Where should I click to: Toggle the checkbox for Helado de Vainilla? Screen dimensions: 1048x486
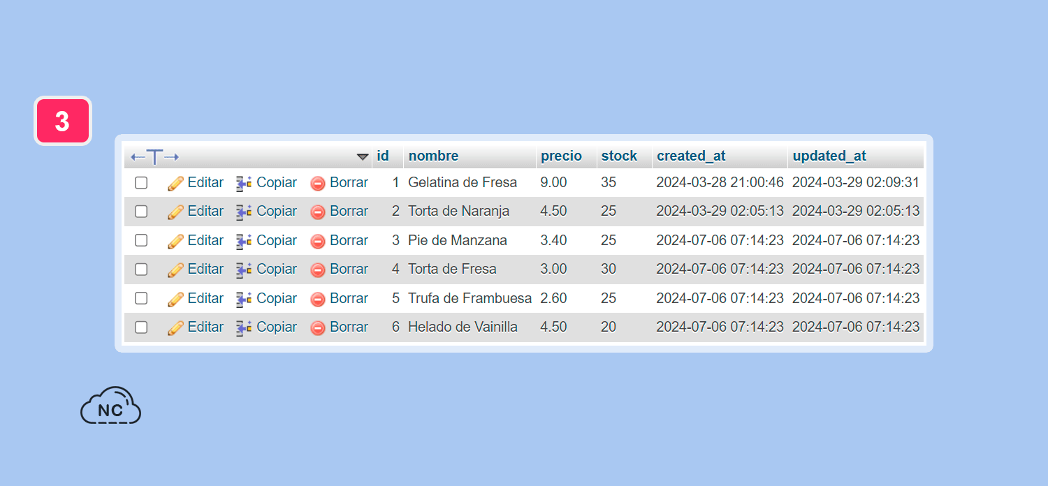[x=141, y=327]
